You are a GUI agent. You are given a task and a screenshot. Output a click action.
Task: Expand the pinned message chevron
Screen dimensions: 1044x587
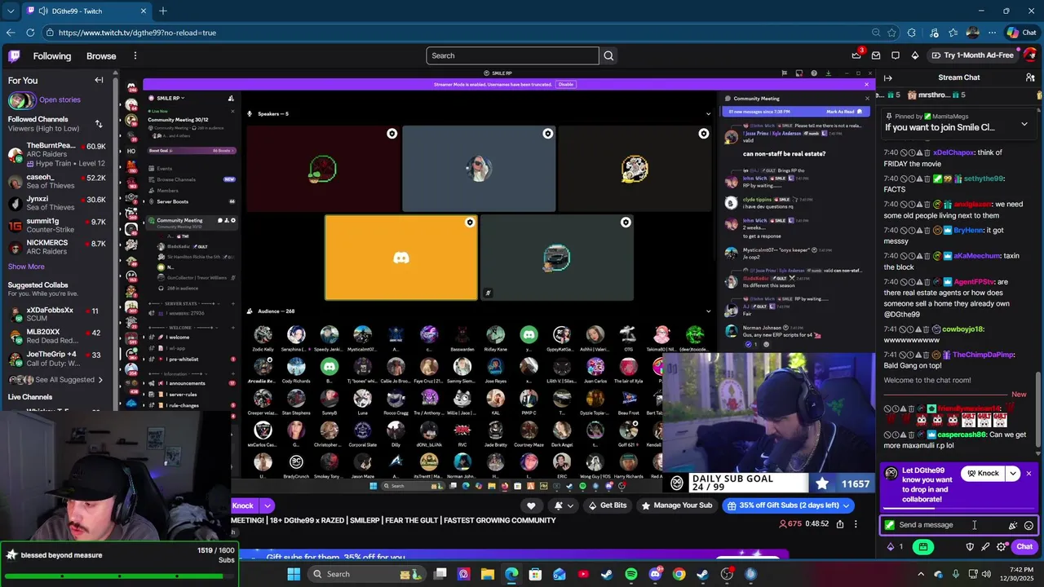click(1024, 124)
